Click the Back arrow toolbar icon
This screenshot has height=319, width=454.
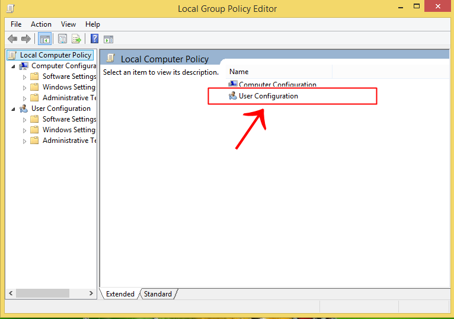click(12, 39)
